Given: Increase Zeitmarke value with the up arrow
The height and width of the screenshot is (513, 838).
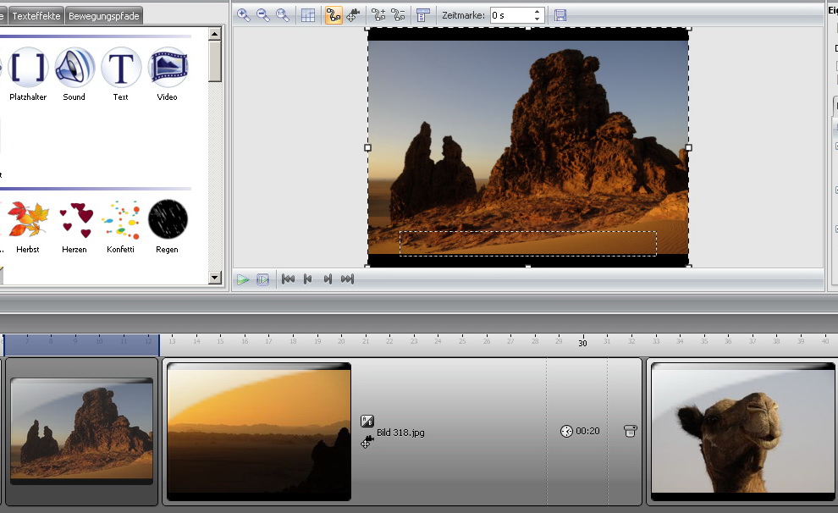Looking at the screenshot, I should point(537,12).
